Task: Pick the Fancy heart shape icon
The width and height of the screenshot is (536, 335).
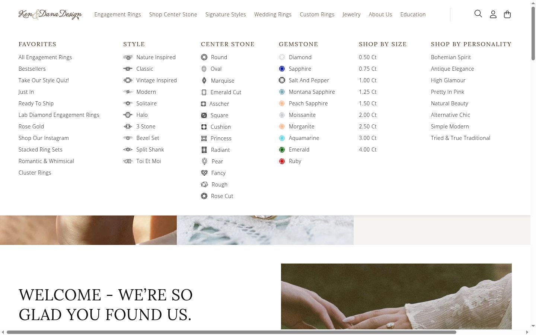Action: coord(204,173)
